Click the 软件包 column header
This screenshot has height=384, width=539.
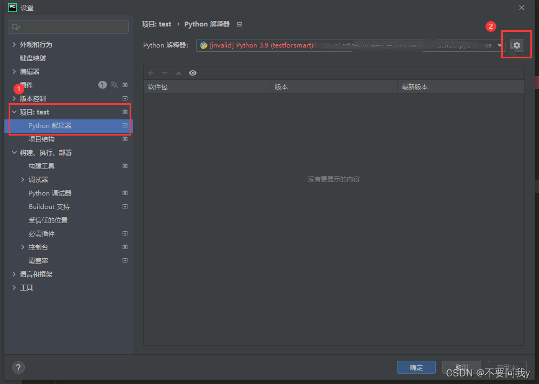pos(207,86)
